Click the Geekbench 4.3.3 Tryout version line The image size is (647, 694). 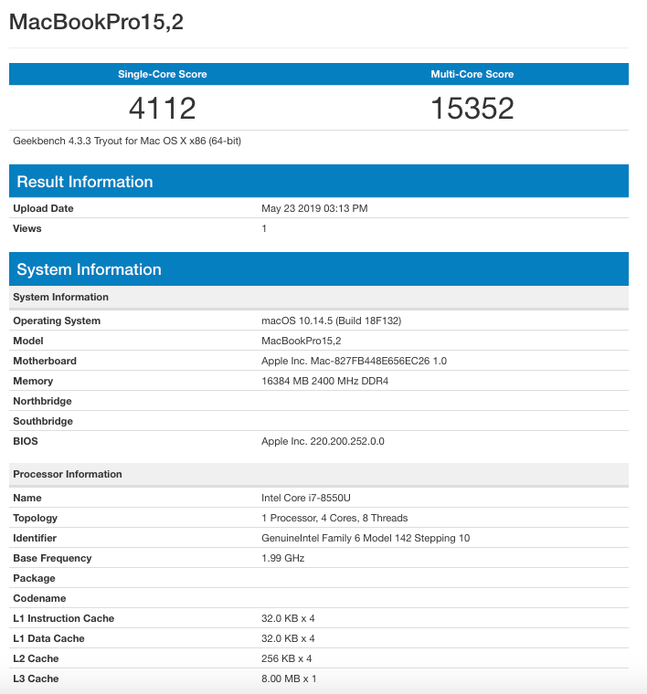tap(127, 141)
